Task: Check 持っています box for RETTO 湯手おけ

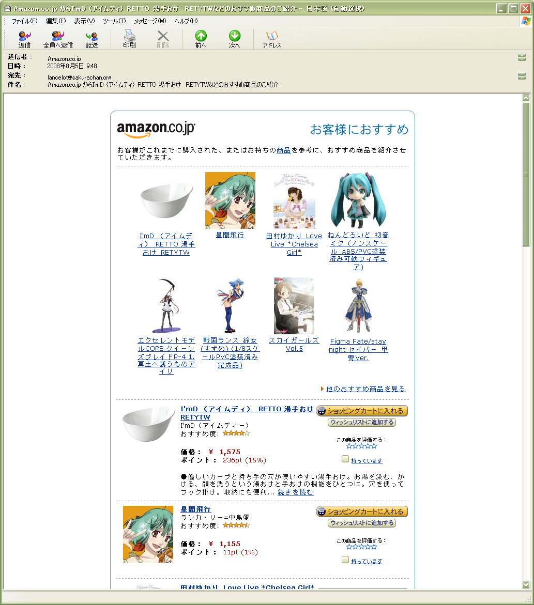Action: (345, 459)
